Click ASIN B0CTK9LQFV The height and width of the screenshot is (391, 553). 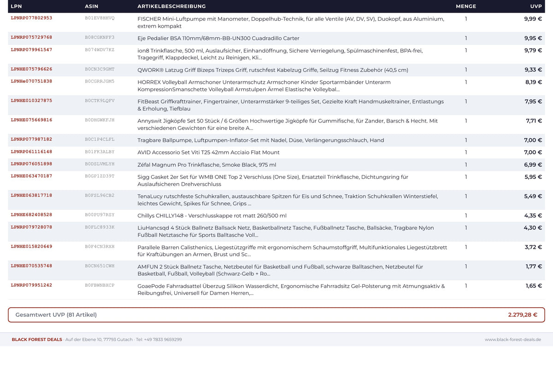click(x=100, y=100)
